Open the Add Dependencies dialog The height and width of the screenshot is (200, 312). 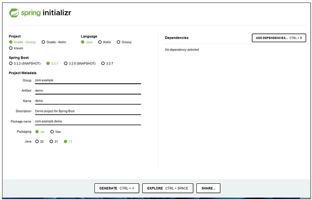[279, 38]
